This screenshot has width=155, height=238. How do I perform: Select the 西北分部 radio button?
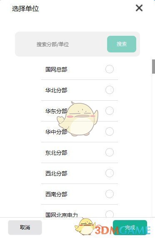110,173
